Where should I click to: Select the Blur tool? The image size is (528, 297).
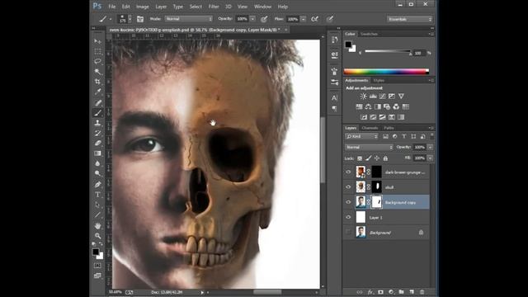[x=97, y=163]
